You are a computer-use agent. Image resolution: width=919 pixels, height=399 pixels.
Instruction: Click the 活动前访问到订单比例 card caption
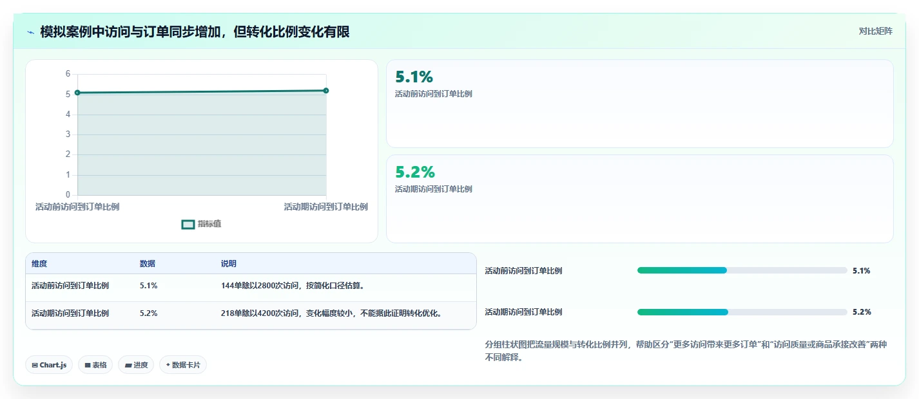pos(434,94)
